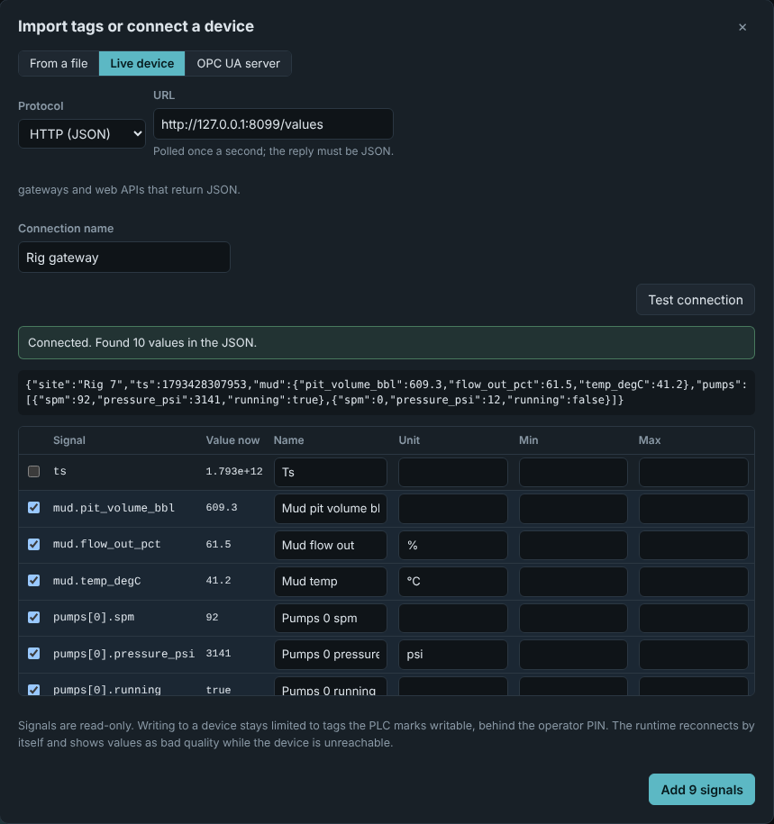
Task: Uncheck the pumps[0].spm checkbox
Action: point(33,617)
